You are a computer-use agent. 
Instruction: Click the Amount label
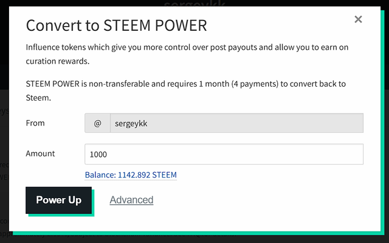click(40, 153)
